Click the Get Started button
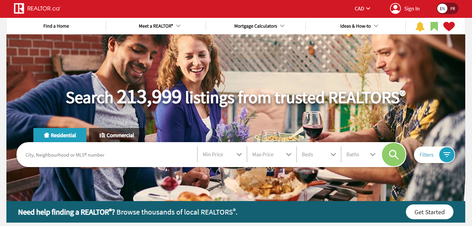472x226 pixels. [x=429, y=212]
